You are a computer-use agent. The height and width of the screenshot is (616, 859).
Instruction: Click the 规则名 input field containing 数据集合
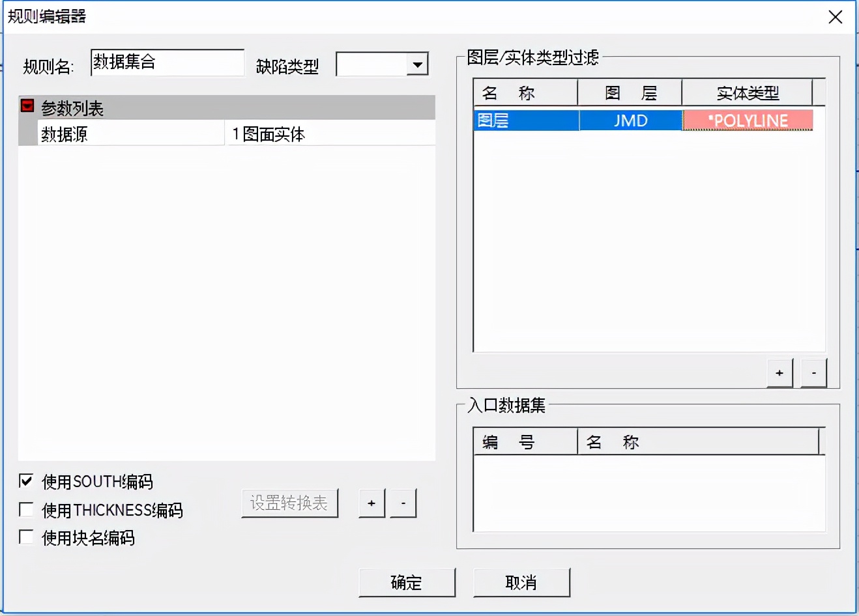[x=167, y=63]
